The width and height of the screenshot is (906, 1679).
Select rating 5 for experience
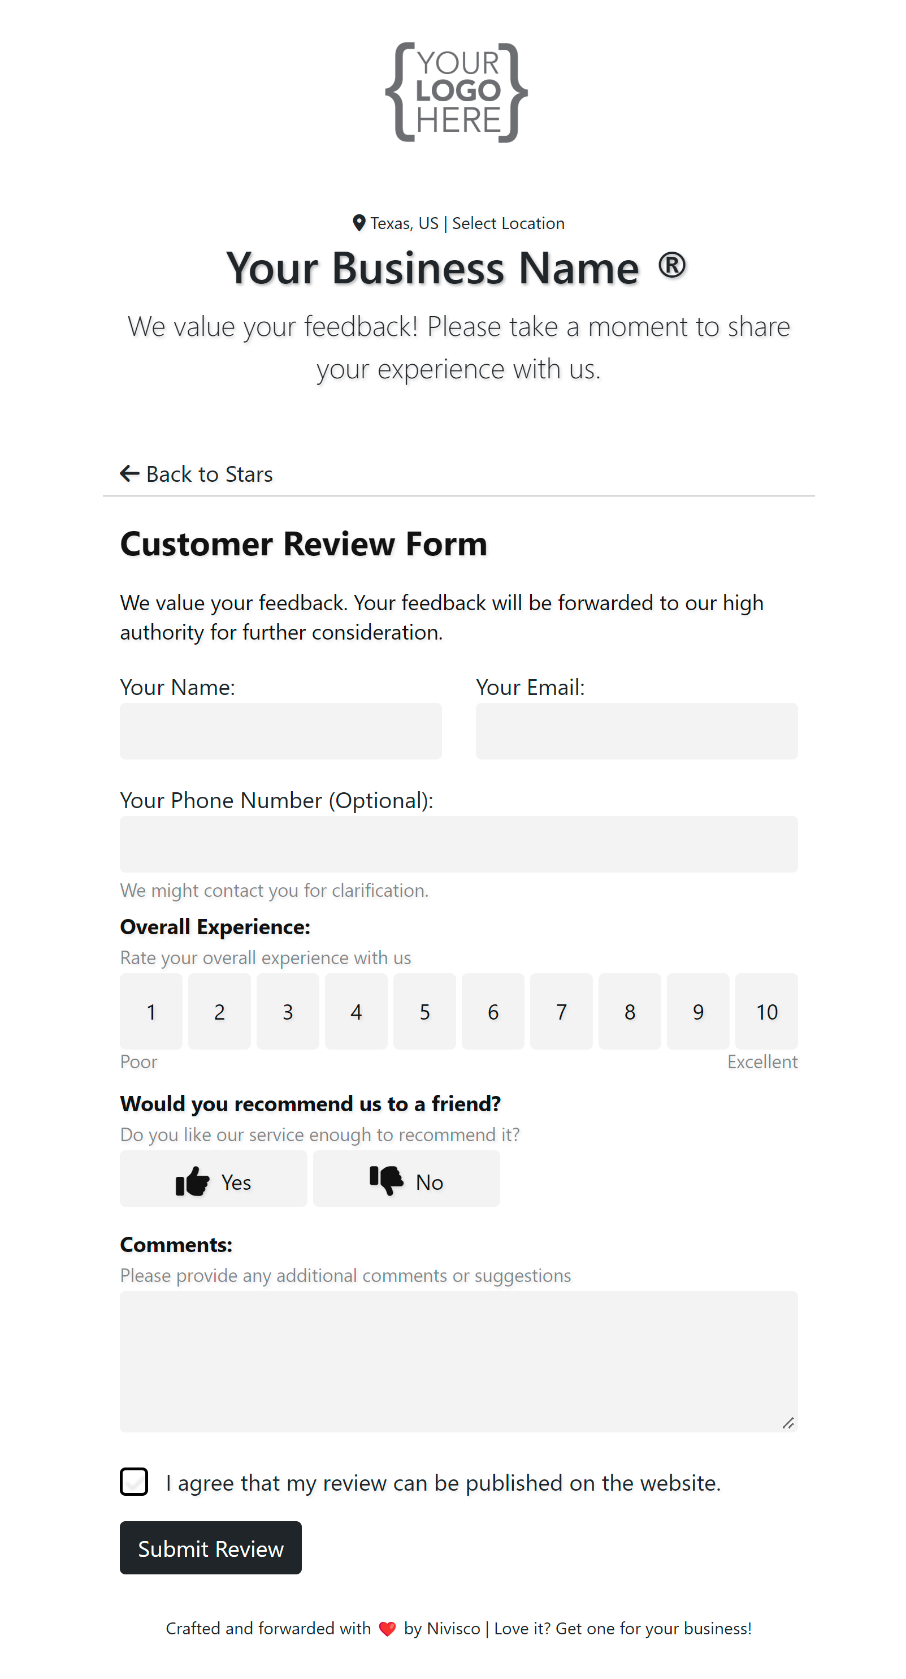(424, 1011)
